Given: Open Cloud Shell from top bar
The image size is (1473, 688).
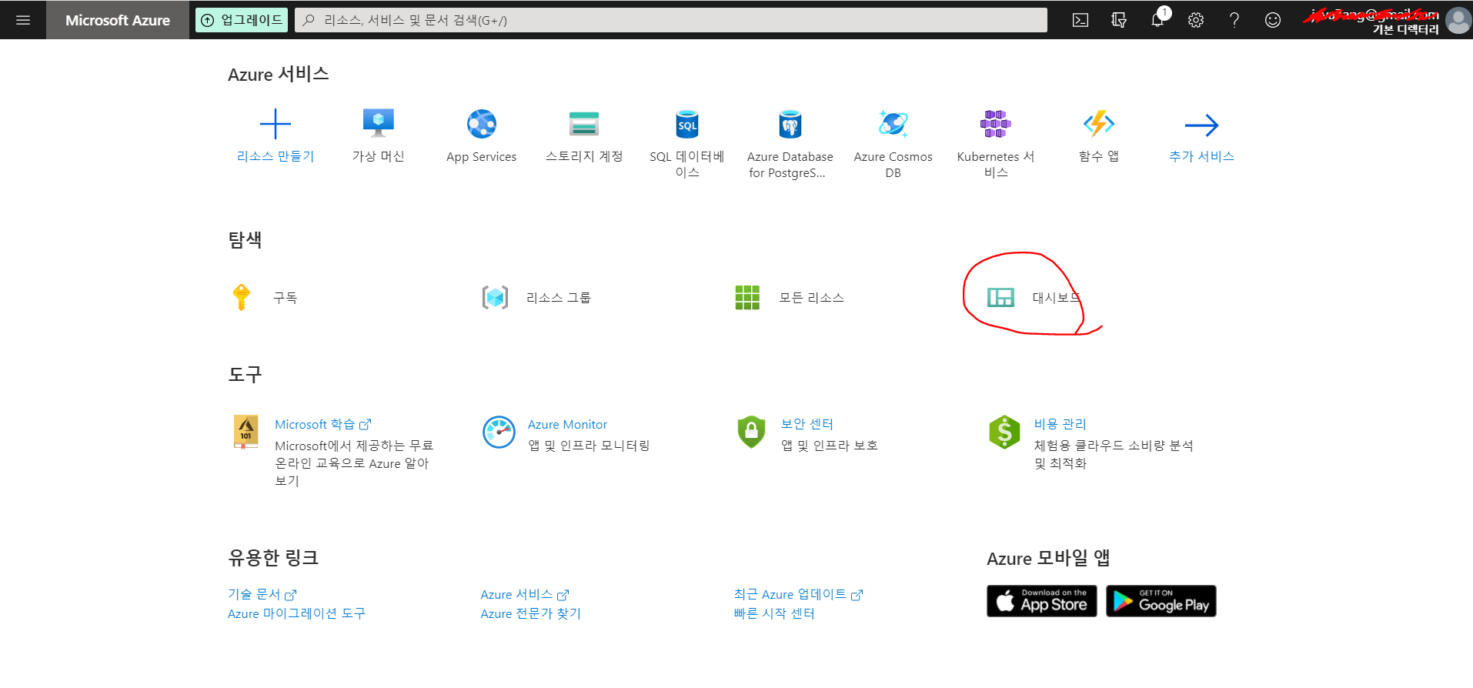Looking at the screenshot, I should point(1081,20).
